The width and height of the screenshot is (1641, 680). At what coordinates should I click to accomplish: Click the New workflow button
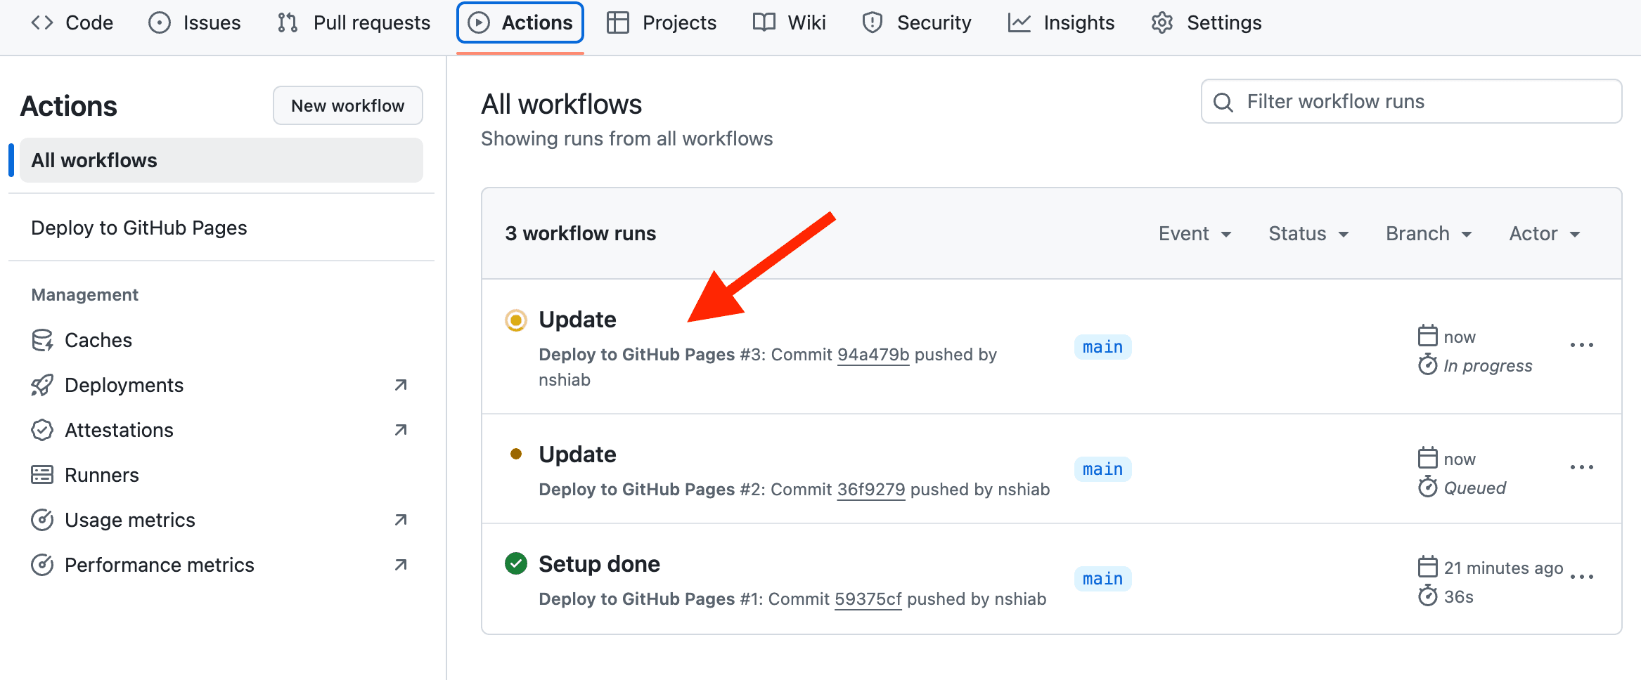[x=348, y=105]
